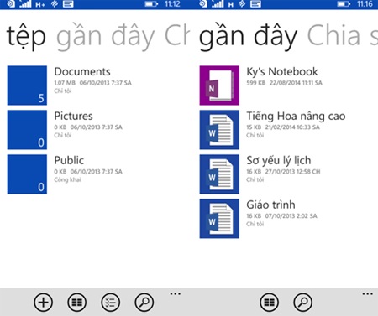The height and width of the screenshot is (316, 378).
Task: Tap the left status bar battery icon
Action: click(x=151, y=4)
